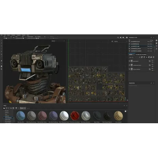The width and height of the screenshot is (158, 158).
Task: Click the add fill layer bucket icon
Action: point(147,57)
